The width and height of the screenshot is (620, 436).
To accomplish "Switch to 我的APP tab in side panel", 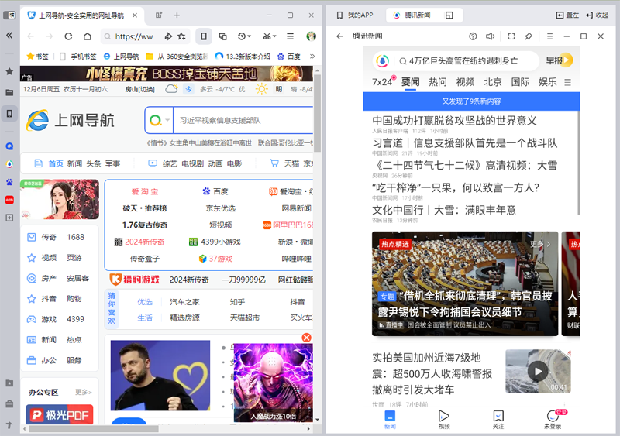I will 355,15.
